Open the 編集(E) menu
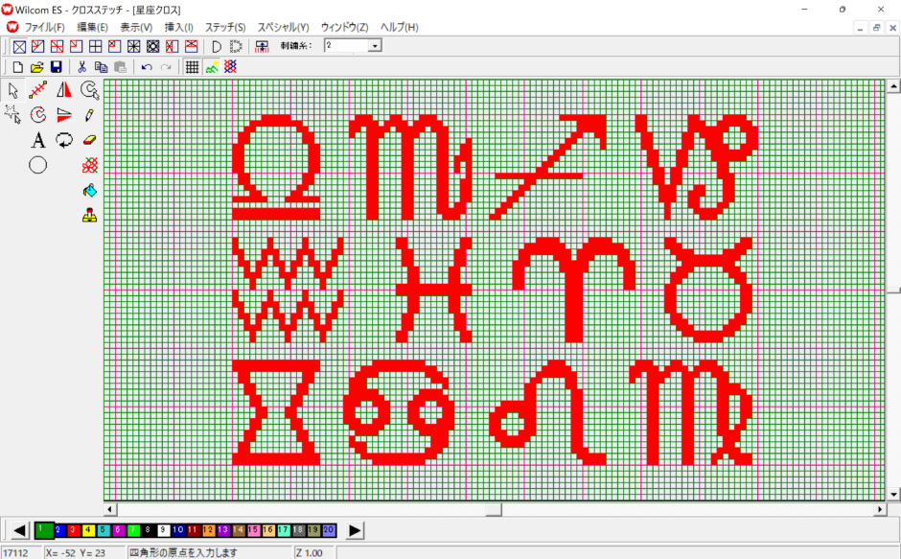This screenshot has height=559, width=901. click(93, 27)
